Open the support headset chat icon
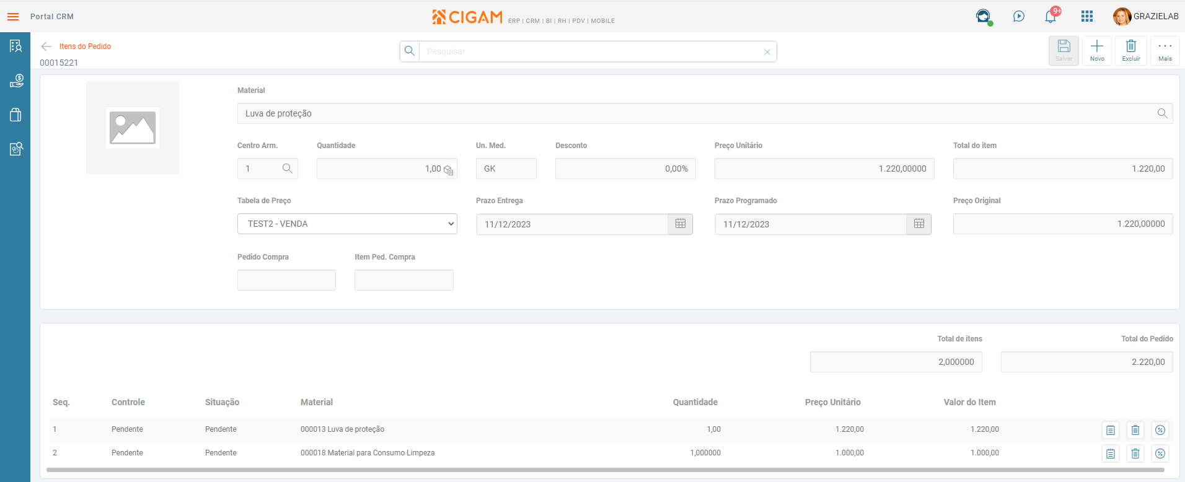The width and height of the screenshot is (1185, 482). [x=983, y=17]
